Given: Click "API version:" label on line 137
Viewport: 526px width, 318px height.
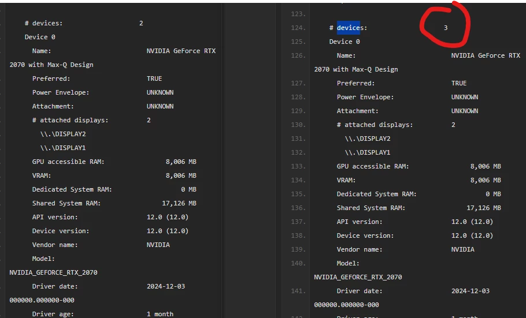Looking at the screenshot, I should (x=360, y=222).
